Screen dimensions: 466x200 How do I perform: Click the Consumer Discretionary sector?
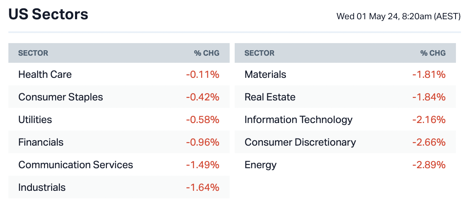coord(300,142)
